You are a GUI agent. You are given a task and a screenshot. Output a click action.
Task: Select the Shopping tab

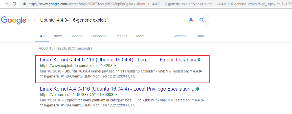99,36
